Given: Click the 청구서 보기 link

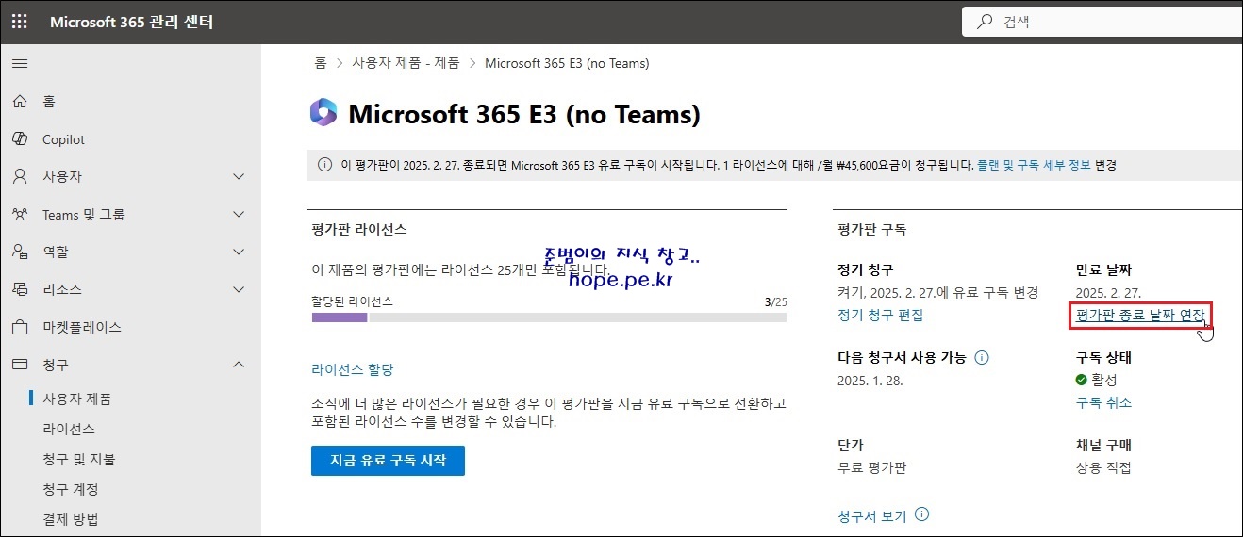Looking at the screenshot, I should click(872, 516).
